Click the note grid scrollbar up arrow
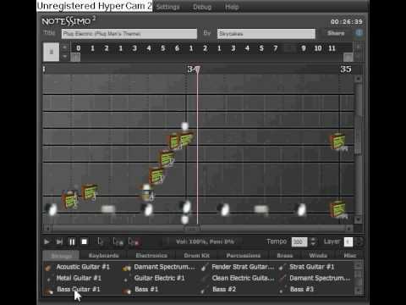Screen dimensions: 406x305 point(359,79)
